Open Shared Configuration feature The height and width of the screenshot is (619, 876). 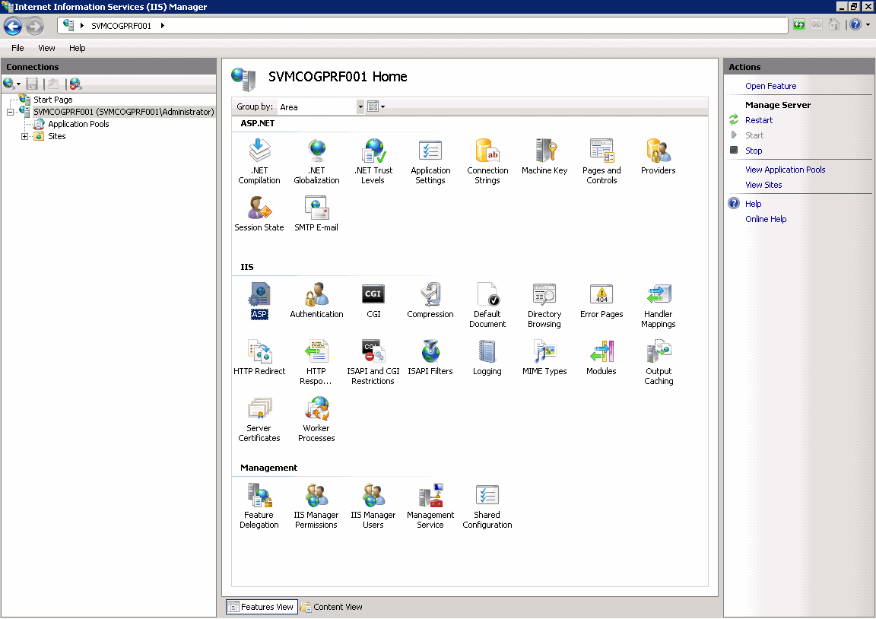(487, 506)
